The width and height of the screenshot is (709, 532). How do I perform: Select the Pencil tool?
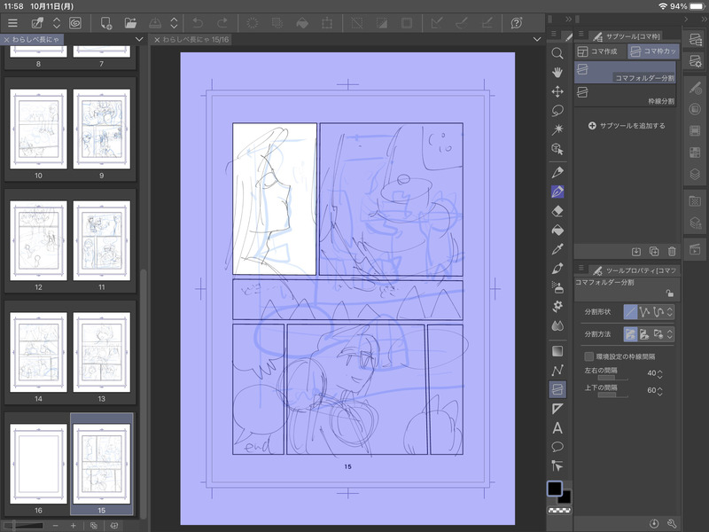tap(557, 172)
